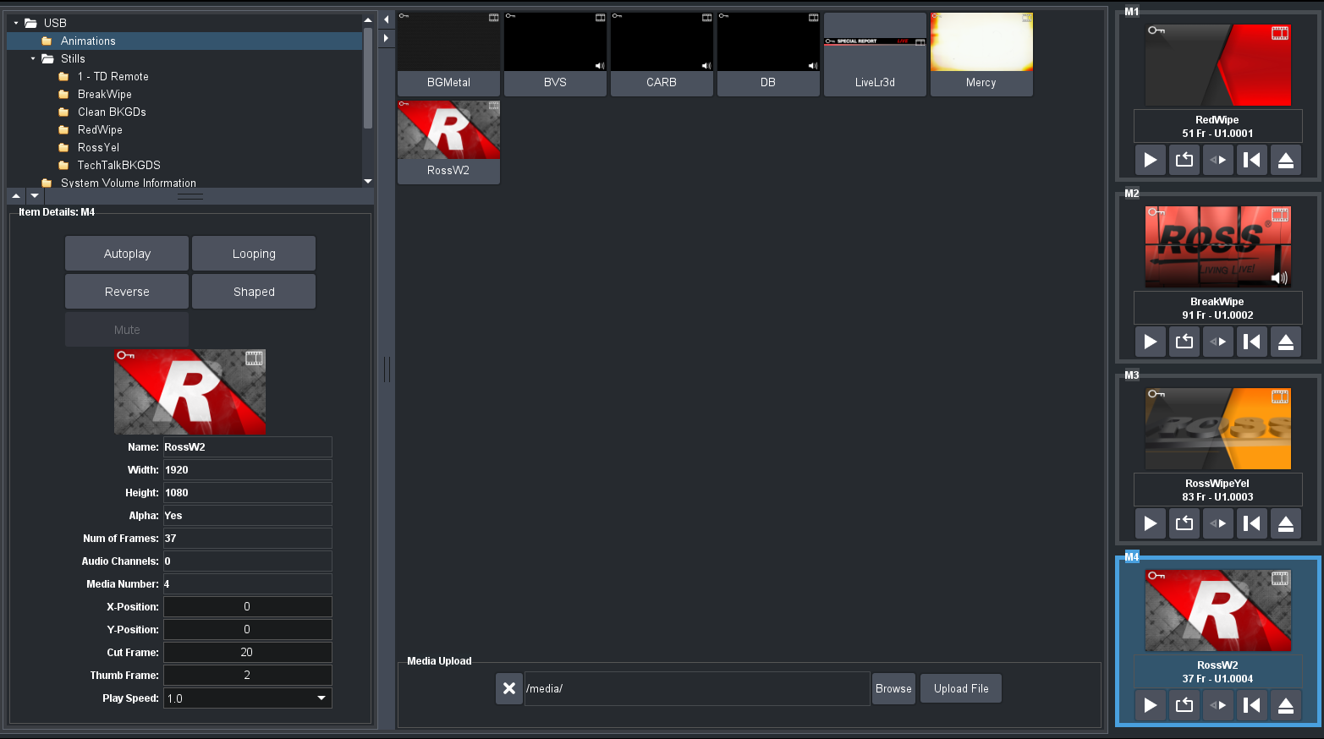Clear the media upload path with X
1324x739 pixels.
pos(509,688)
